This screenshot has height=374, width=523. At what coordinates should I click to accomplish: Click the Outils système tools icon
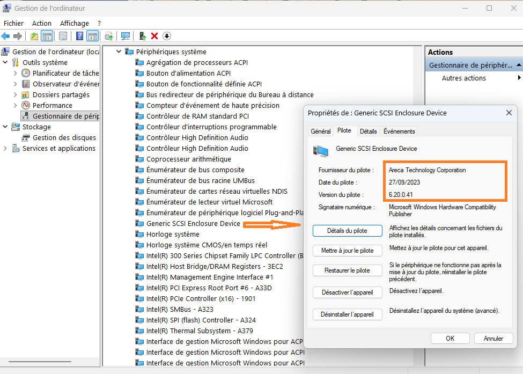pos(16,62)
